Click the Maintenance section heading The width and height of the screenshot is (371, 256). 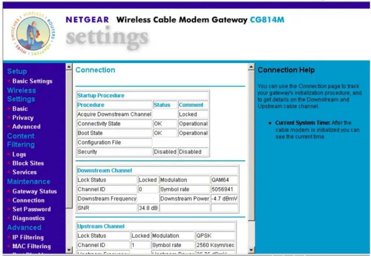[x=29, y=181]
